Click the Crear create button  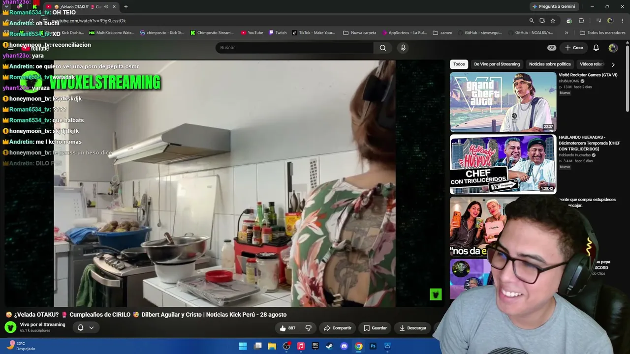(x=574, y=48)
